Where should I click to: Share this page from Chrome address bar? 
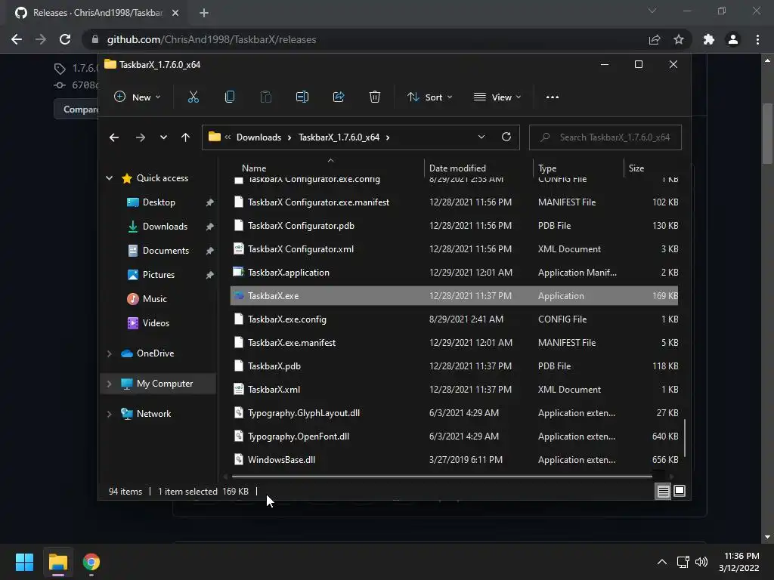655,39
